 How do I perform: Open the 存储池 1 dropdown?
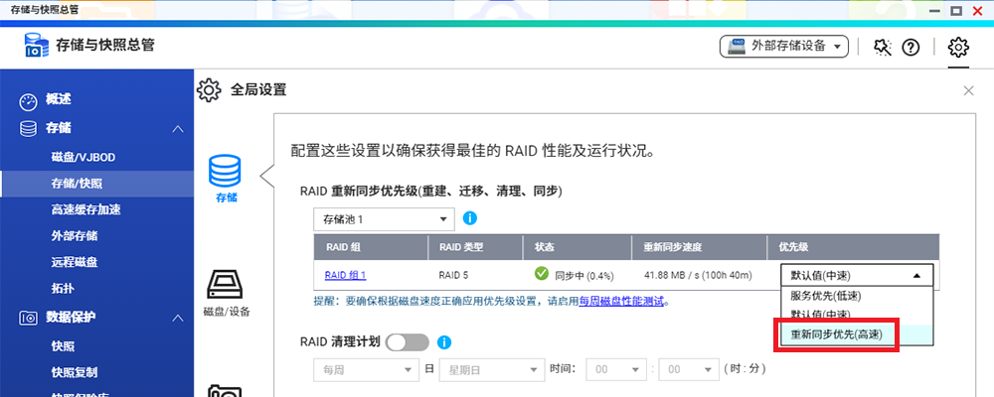tap(384, 219)
